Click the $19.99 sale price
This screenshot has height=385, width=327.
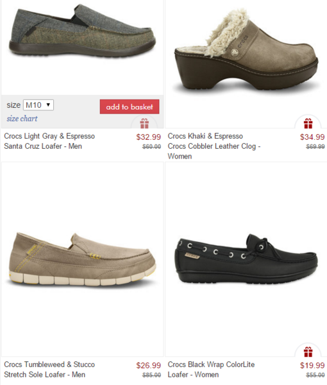312,365
